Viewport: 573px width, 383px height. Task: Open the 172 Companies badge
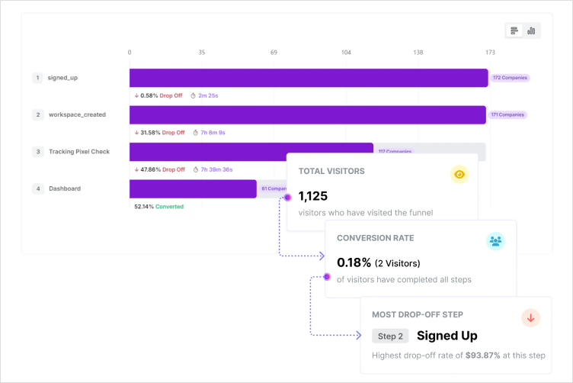[510, 78]
